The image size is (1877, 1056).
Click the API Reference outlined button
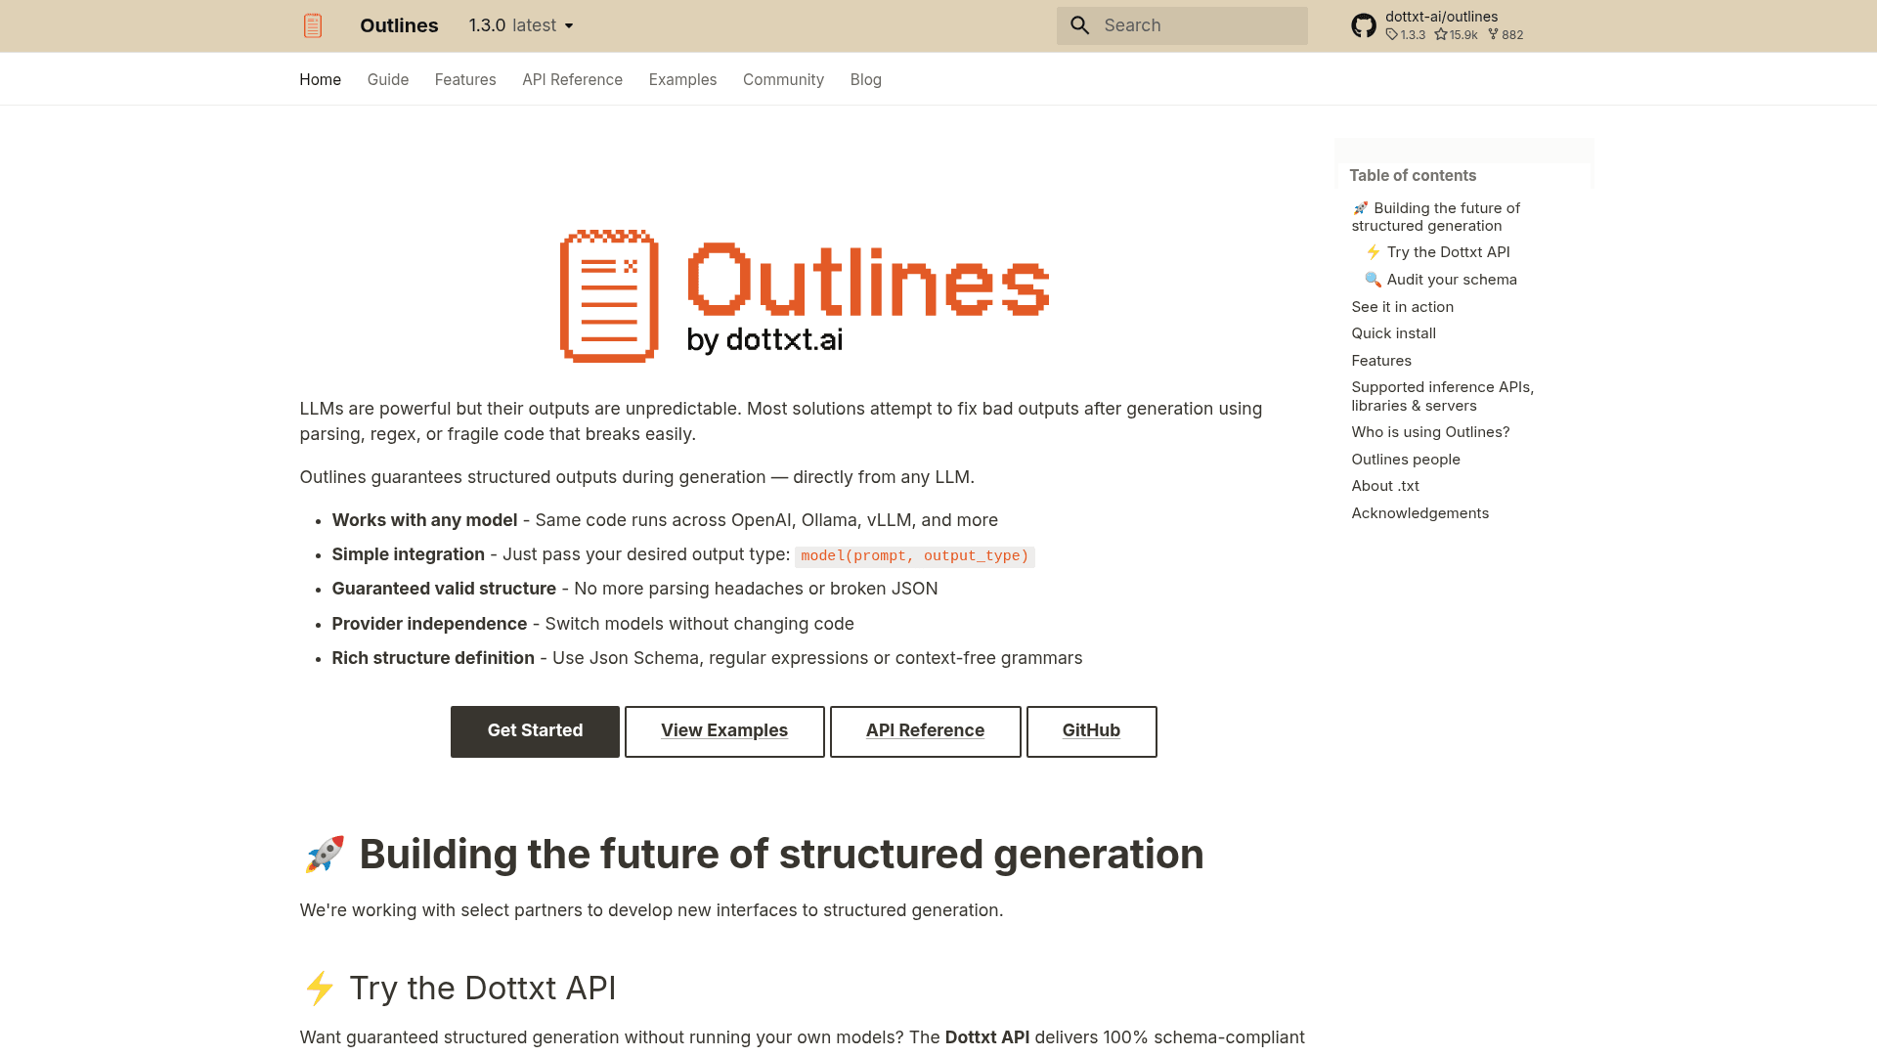925,731
